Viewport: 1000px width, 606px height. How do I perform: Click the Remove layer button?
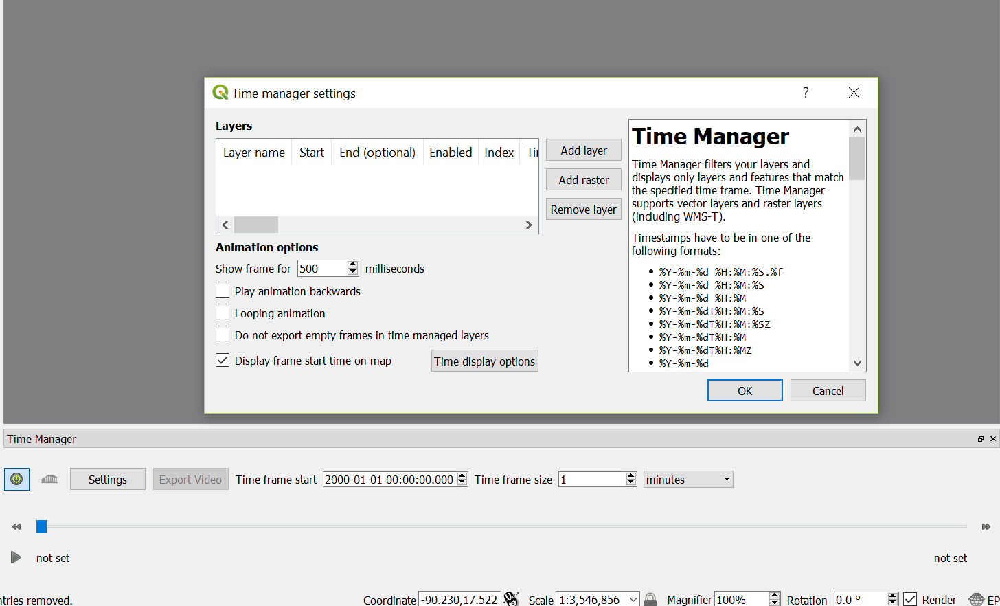click(x=584, y=209)
